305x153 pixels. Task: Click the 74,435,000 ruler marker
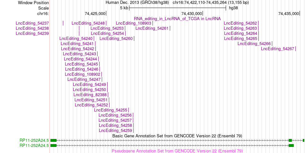point(289,13)
